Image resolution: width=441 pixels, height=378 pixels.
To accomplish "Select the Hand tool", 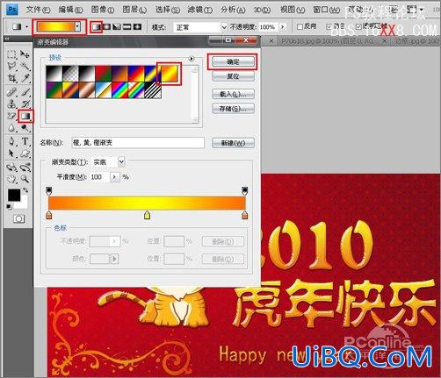I will pyautogui.click(x=11, y=179).
